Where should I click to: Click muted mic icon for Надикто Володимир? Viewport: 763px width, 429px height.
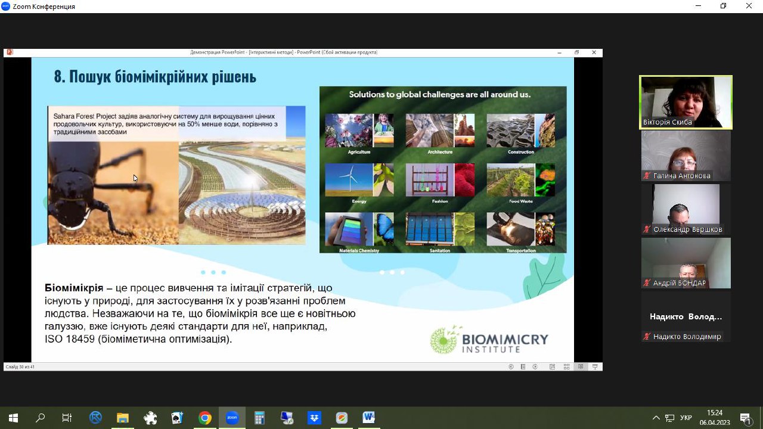pyautogui.click(x=647, y=337)
